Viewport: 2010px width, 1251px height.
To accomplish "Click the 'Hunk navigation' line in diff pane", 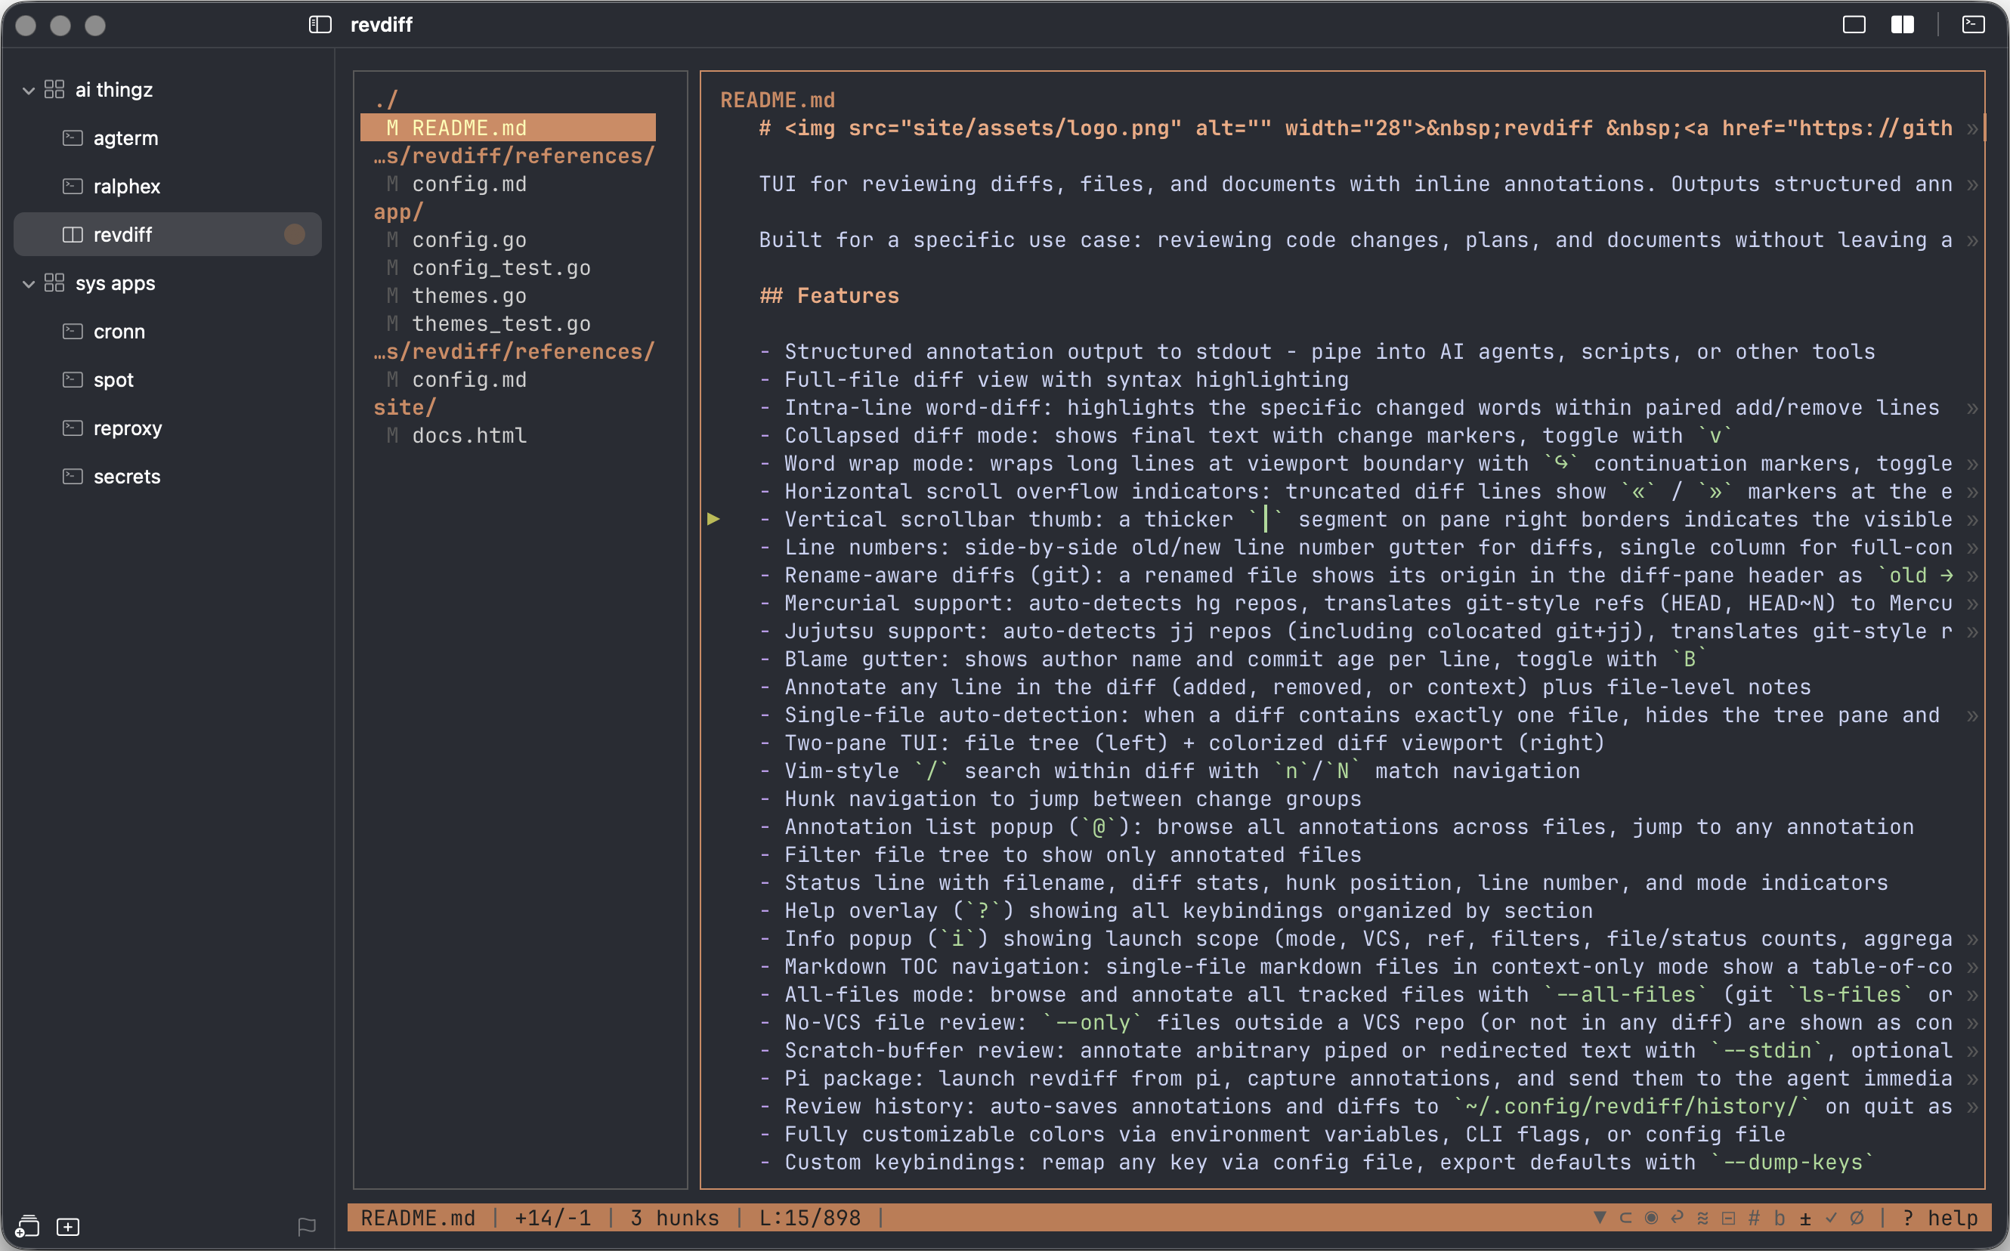I will 1060,799.
